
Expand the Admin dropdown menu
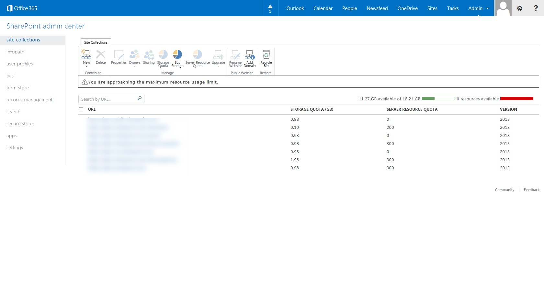[x=478, y=8]
